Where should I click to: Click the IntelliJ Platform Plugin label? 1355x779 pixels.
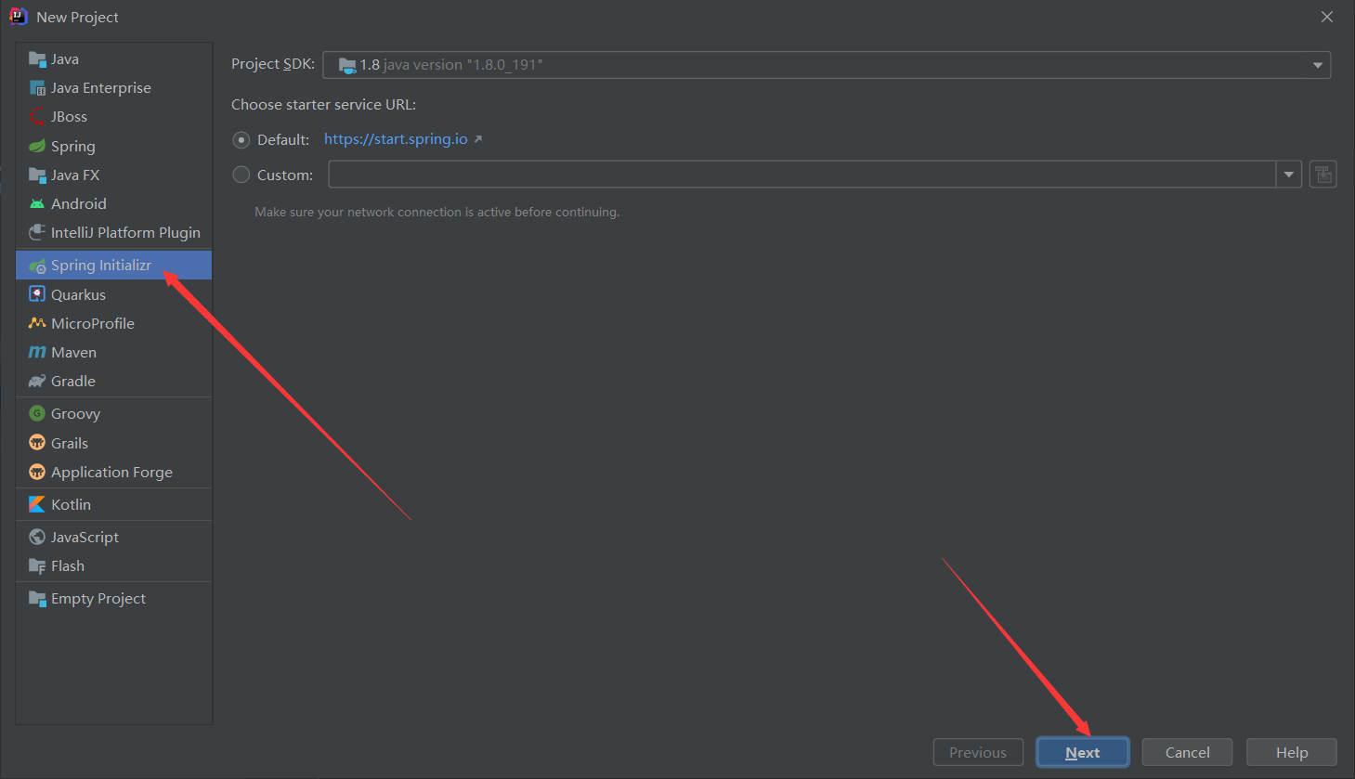click(125, 233)
